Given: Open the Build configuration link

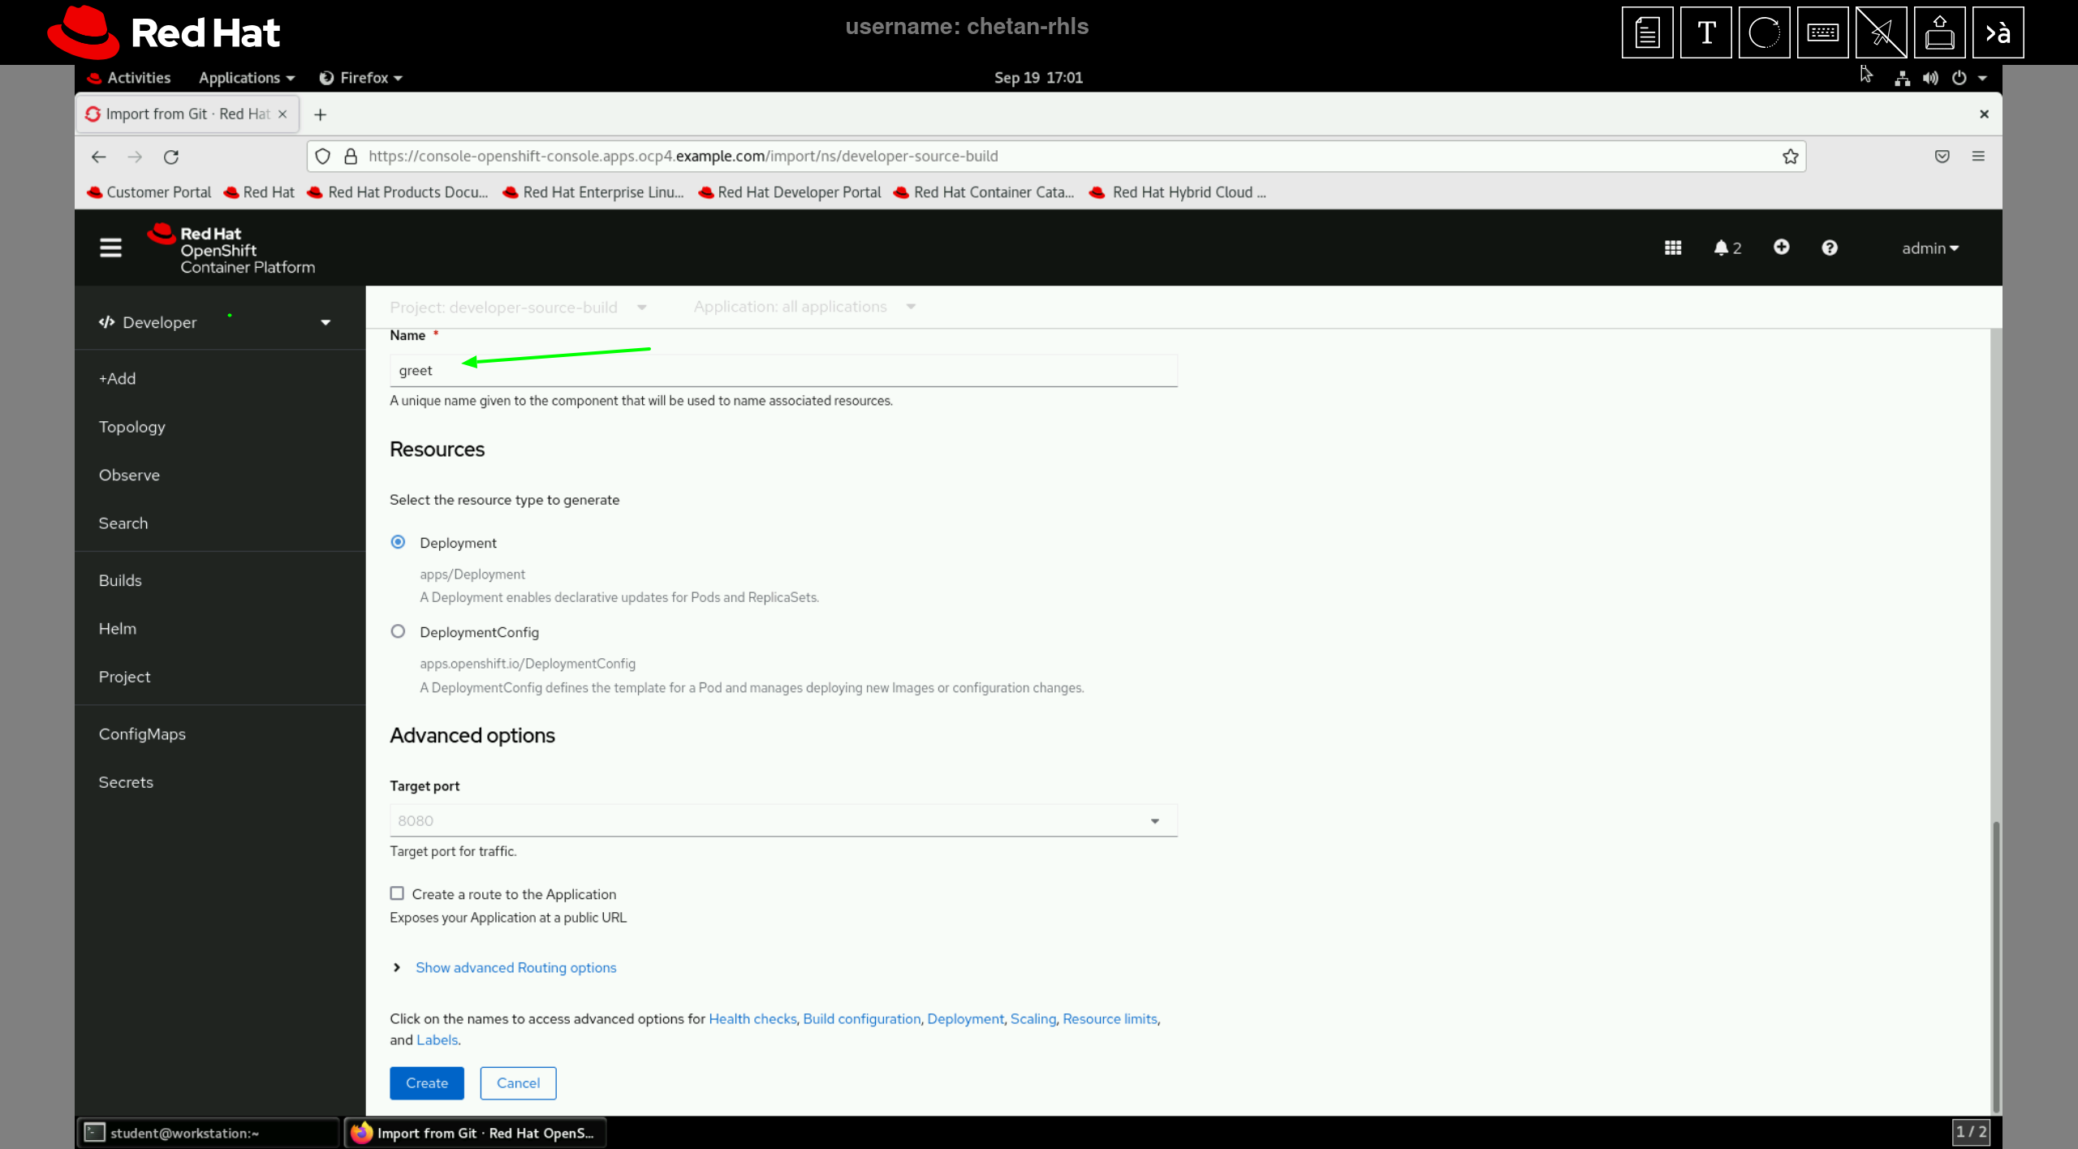Looking at the screenshot, I should coord(861,1018).
